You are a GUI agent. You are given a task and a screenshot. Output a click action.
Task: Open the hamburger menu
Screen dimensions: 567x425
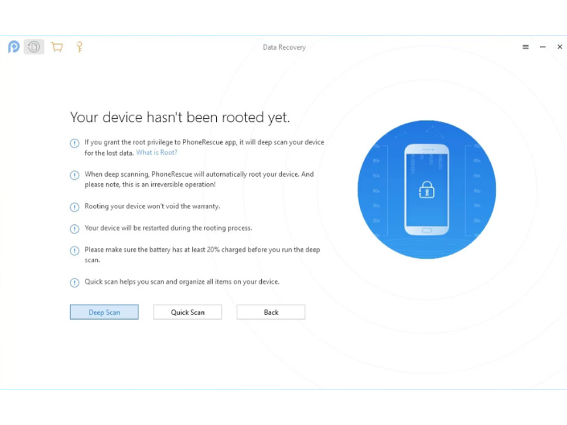[x=526, y=47]
